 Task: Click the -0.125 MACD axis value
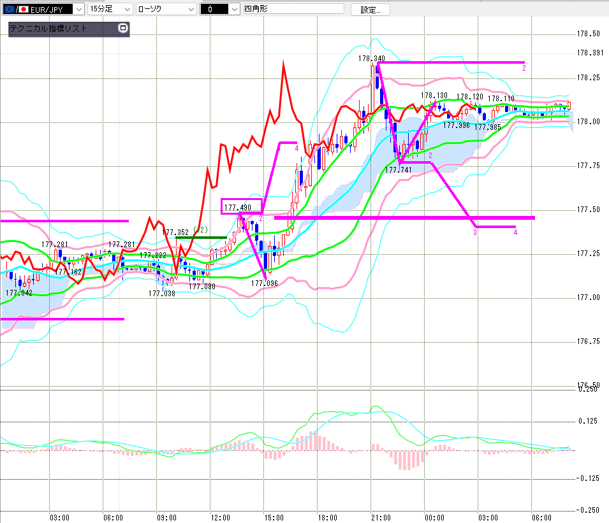pyautogui.click(x=587, y=478)
